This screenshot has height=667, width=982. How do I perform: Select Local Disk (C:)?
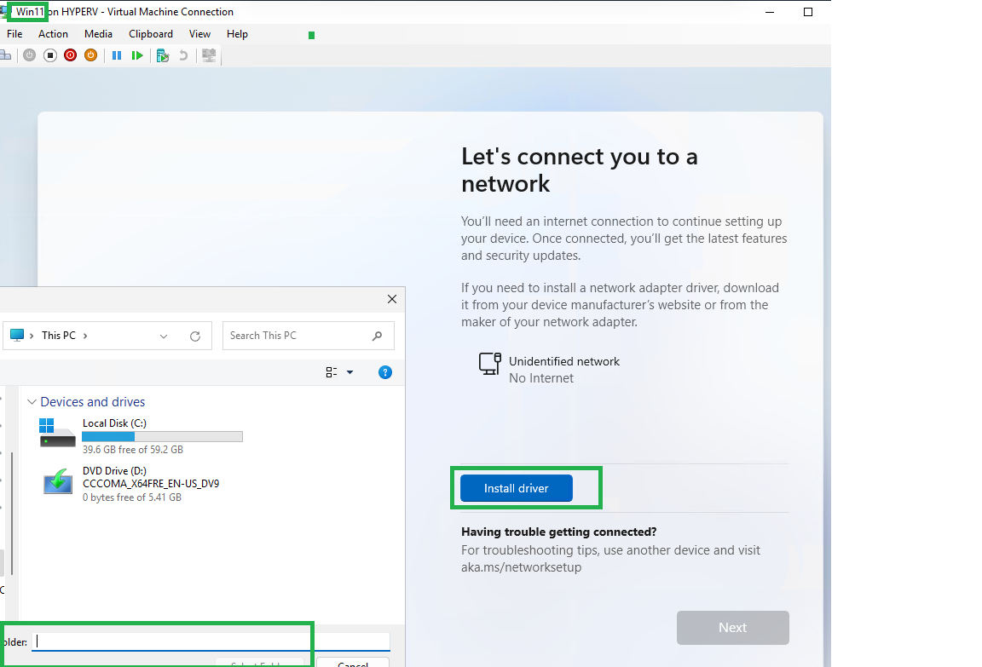pyautogui.click(x=141, y=436)
